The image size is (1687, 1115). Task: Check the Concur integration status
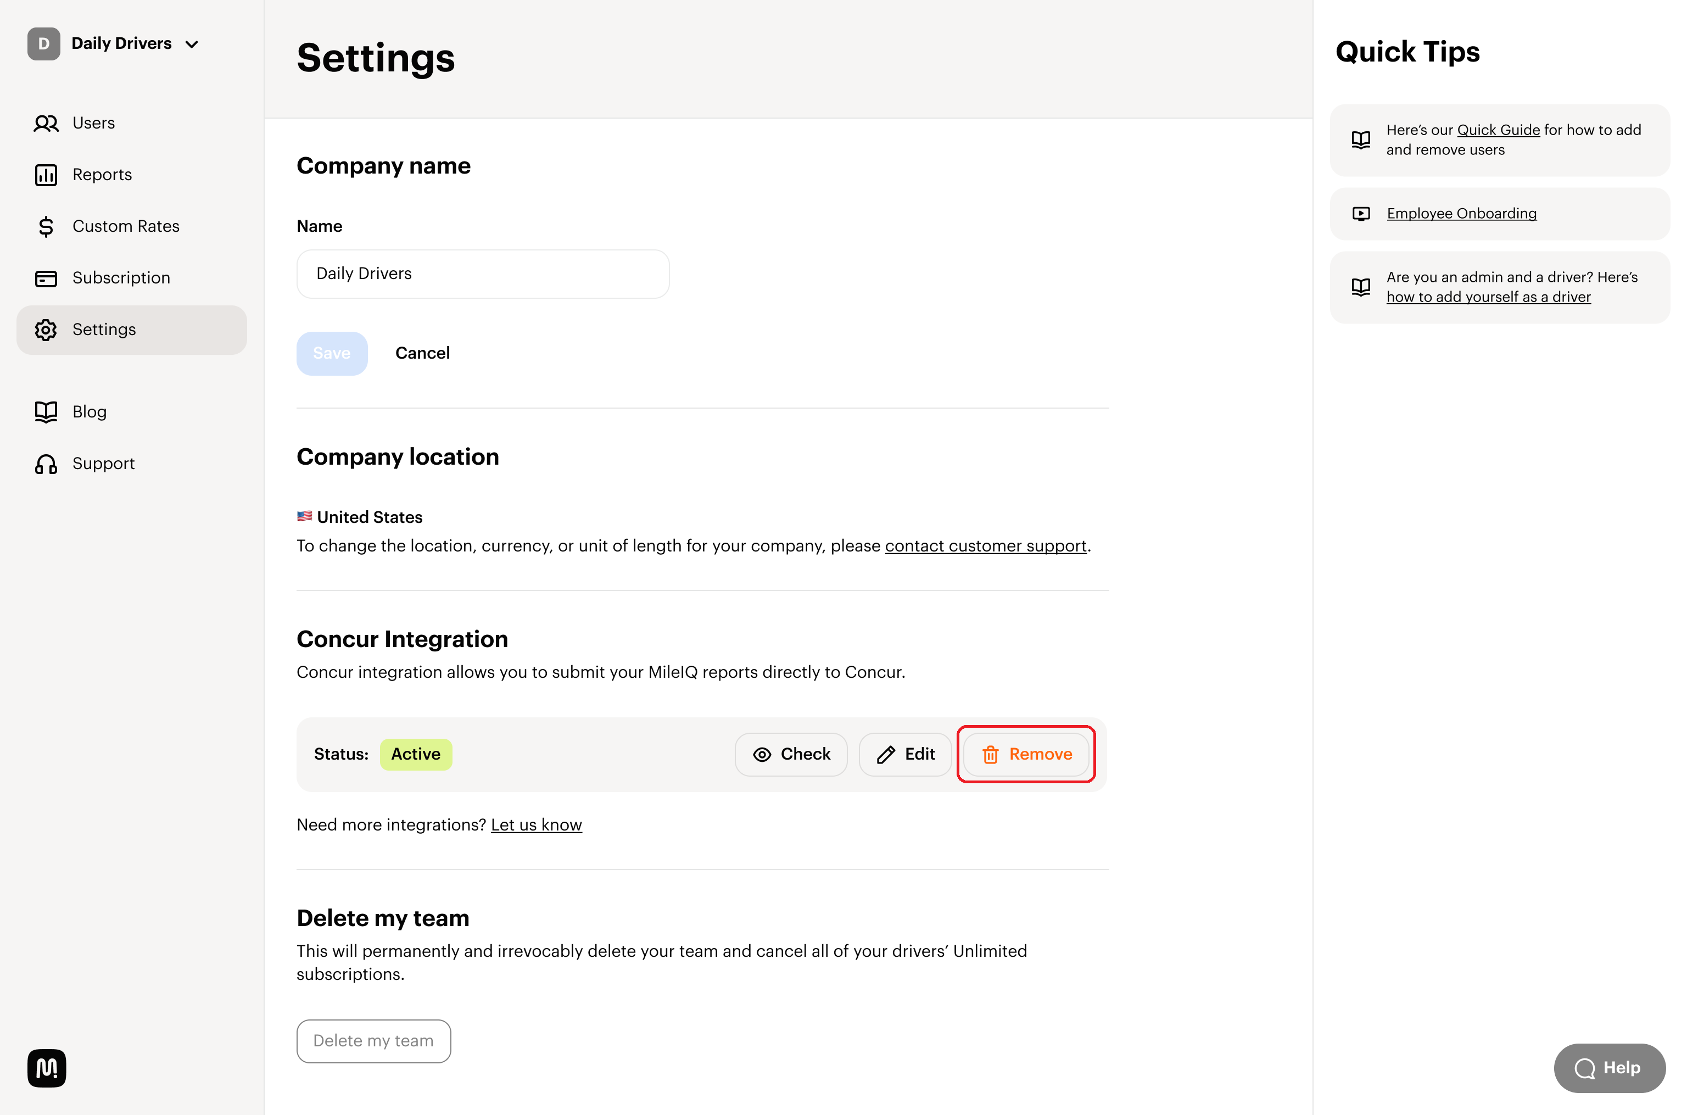(791, 754)
